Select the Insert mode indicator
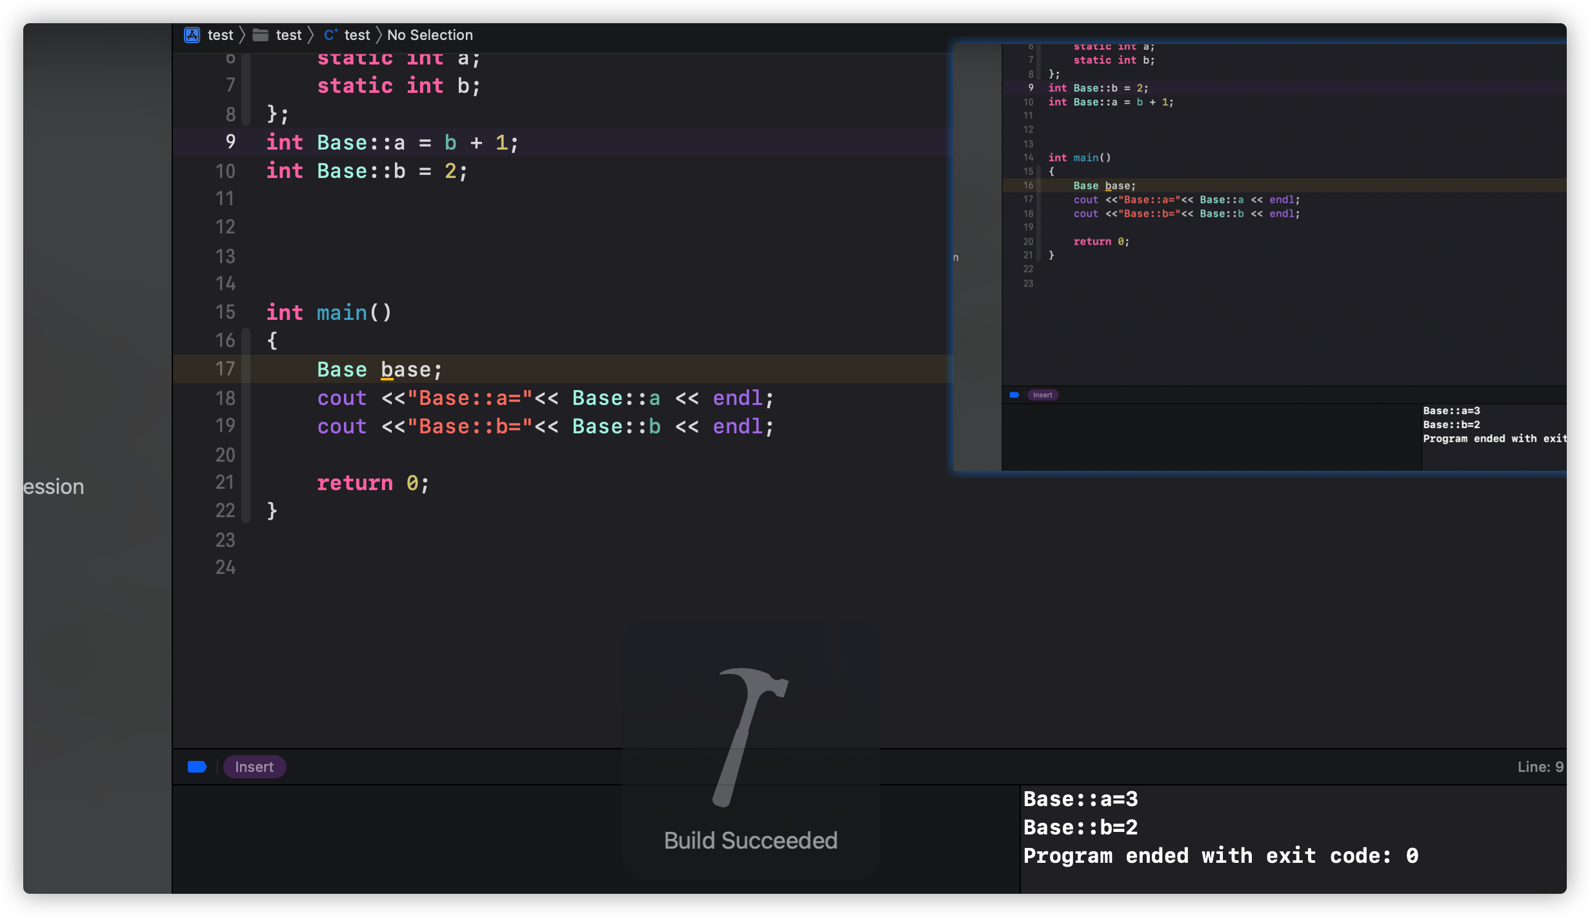This screenshot has height=917, width=1590. click(x=252, y=766)
